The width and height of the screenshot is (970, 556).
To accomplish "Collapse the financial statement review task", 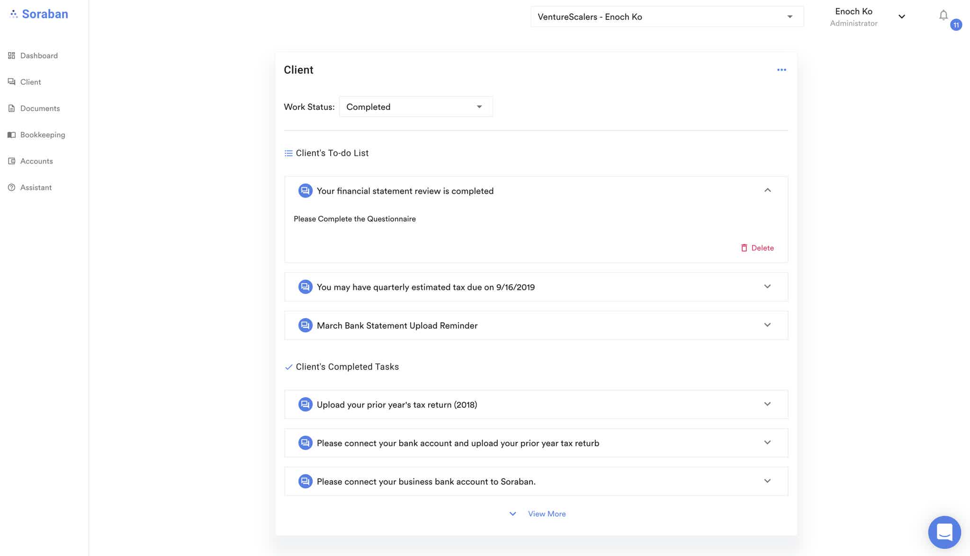I will (767, 190).
